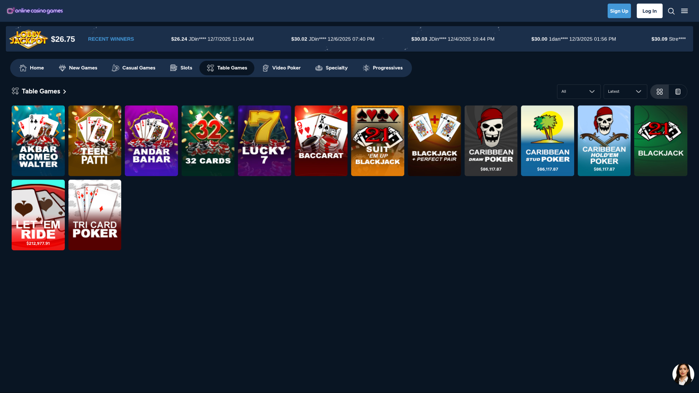699x393 pixels.
Task: Click the Sign Up button
Action: pyautogui.click(x=619, y=11)
